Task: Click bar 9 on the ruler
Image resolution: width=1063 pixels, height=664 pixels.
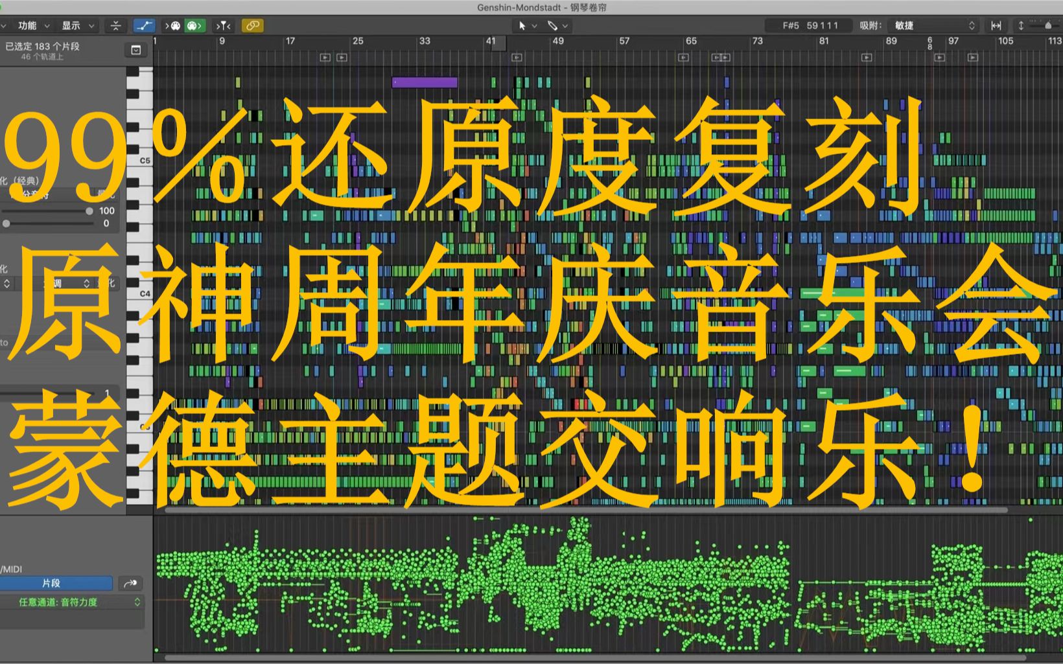Action: [222, 41]
